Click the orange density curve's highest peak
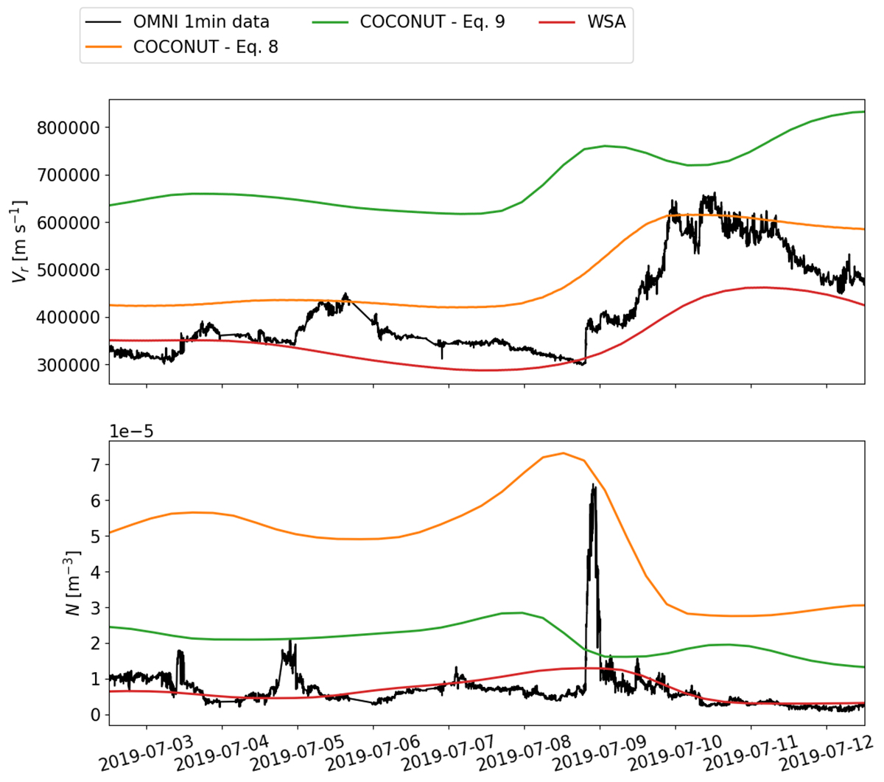This screenshot has width=884, height=782. click(564, 453)
